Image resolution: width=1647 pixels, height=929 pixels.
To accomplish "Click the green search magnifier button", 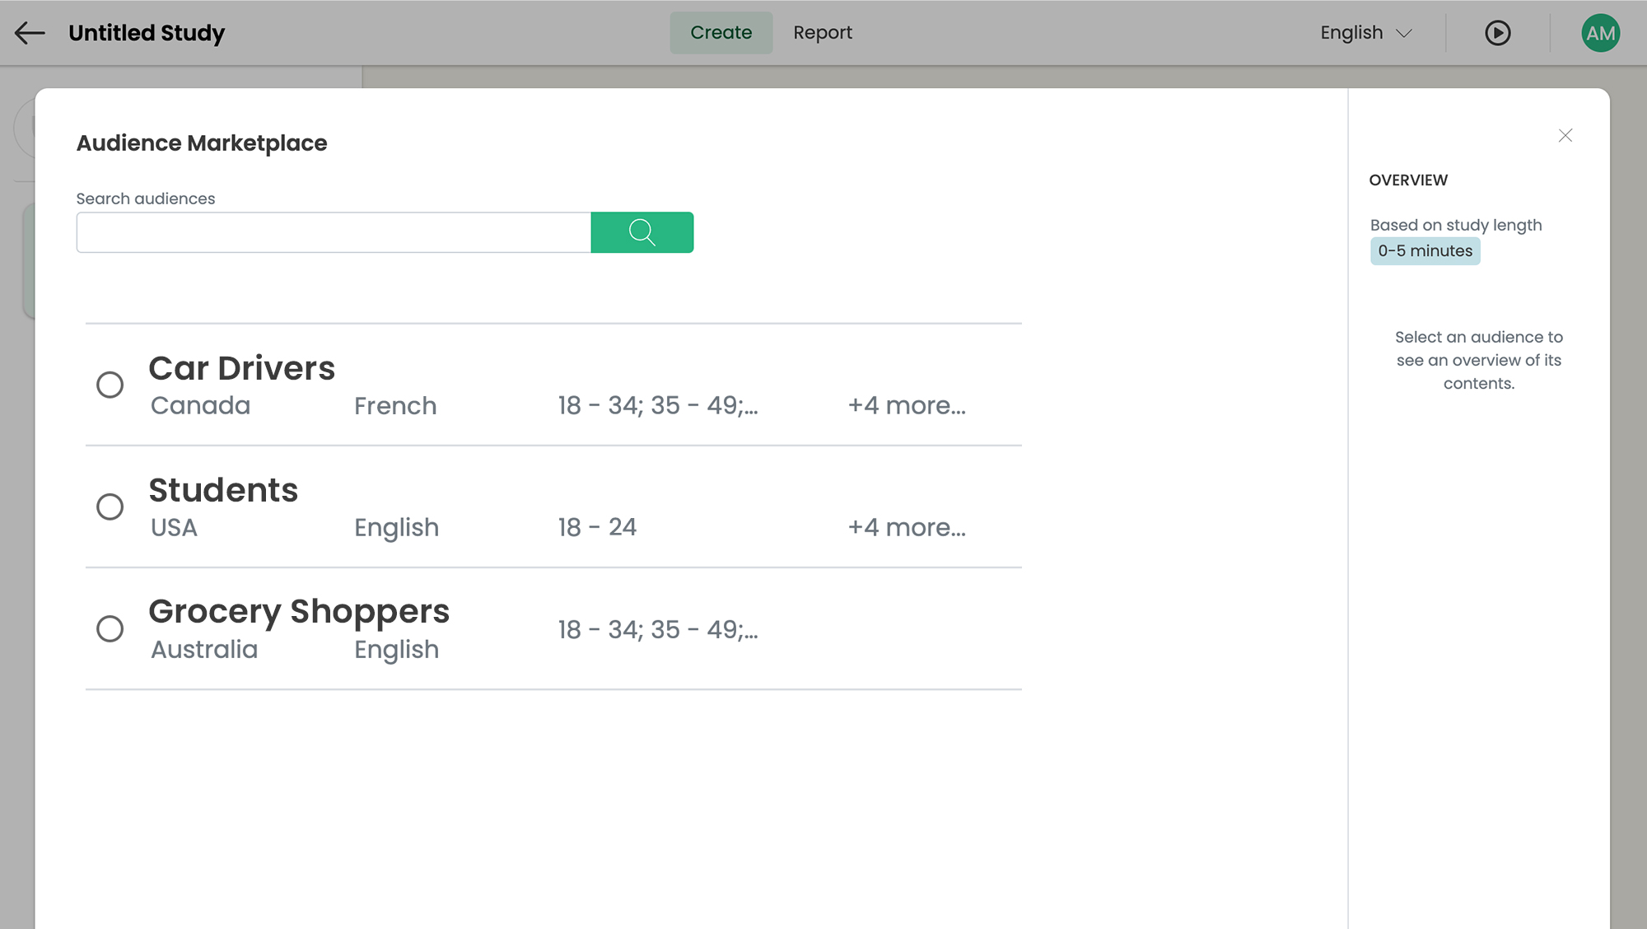I will pyautogui.click(x=642, y=232).
